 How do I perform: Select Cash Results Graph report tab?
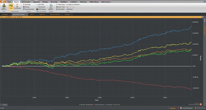(19, 14)
